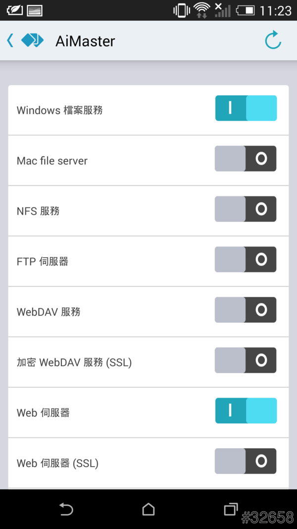Enable the Web 伺服器 (SSL) switch

coord(246,462)
